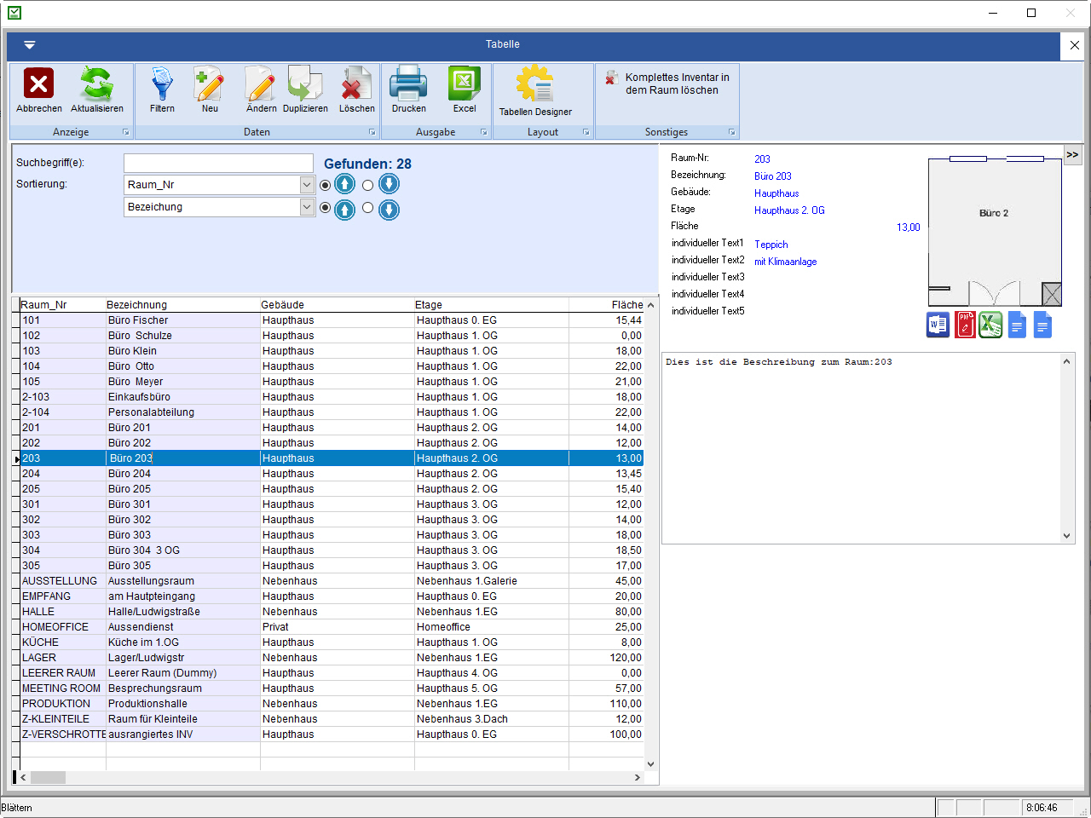Export with the Excel ribbon icon
This screenshot has height=818, width=1091.
(465, 84)
